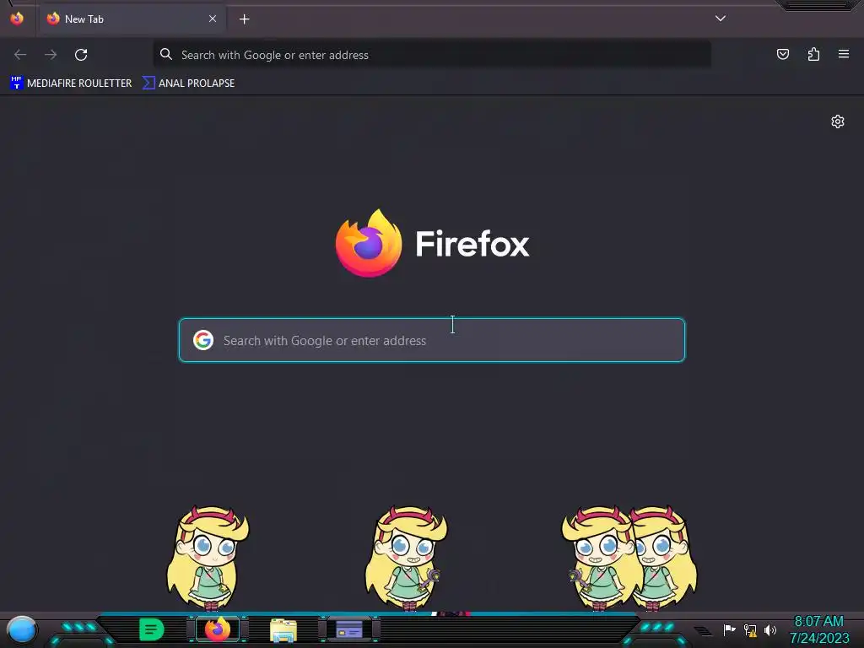Click the Google logo in center search box

[203, 340]
